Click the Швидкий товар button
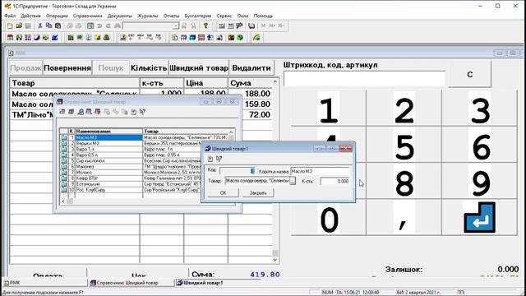This screenshot has height=296, width=526. tap(199, 68)
